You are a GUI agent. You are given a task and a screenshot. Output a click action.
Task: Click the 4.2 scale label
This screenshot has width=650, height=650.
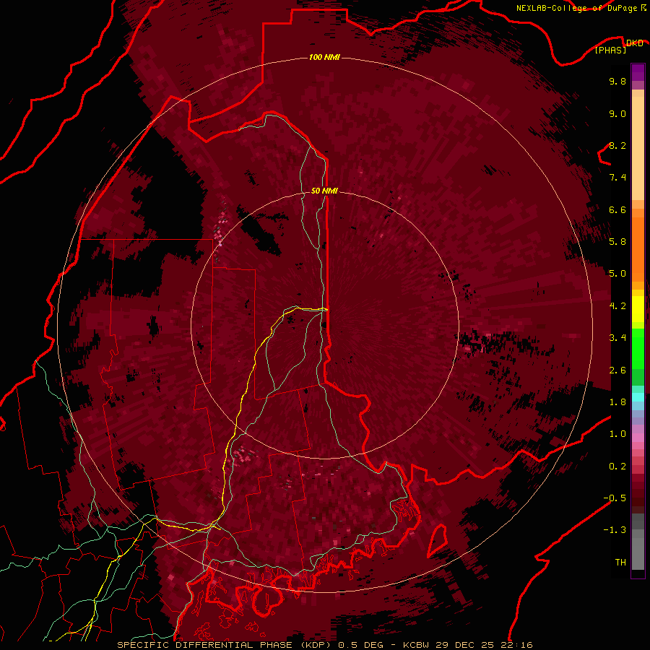coord(617,306)
